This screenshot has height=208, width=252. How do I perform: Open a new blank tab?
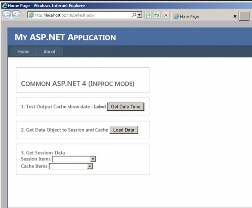click(x=244, y=16)
